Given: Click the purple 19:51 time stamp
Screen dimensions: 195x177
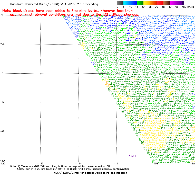Looking at the screenshot, I should pyautogui.click(x=132, y=156).
